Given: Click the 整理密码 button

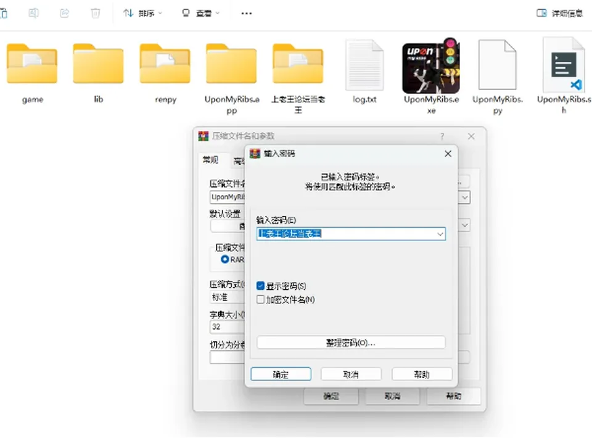Looking at the screenshot, I should click(x=351, y=342).
